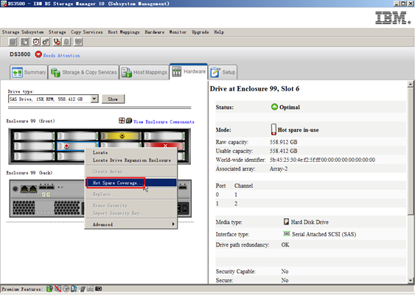
Task: Click the green cylinder premium feature icon
Action: (x=49, y=289)
